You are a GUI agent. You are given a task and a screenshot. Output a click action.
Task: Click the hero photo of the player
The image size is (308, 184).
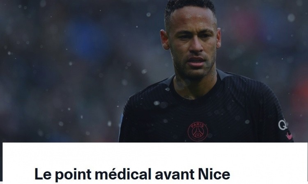[154, 71]
